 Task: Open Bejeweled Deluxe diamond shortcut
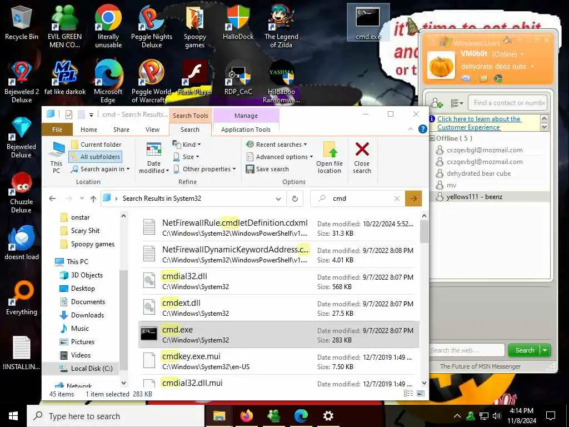(22, 137)
